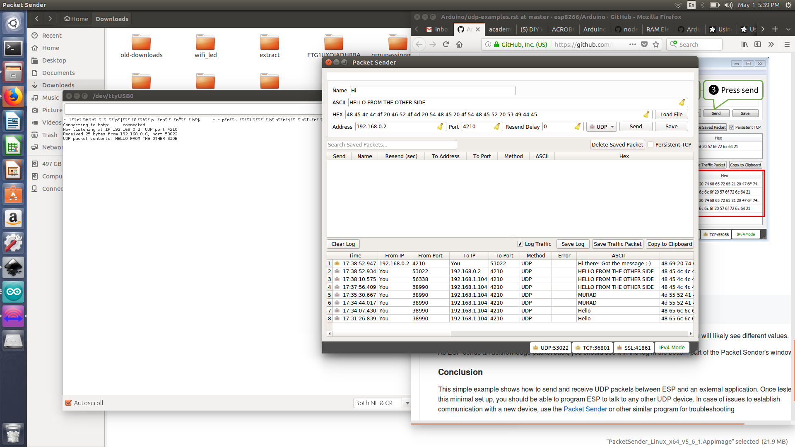795x447 pixels.
Task: Click the Save Log button
Action: click(573, 244)
